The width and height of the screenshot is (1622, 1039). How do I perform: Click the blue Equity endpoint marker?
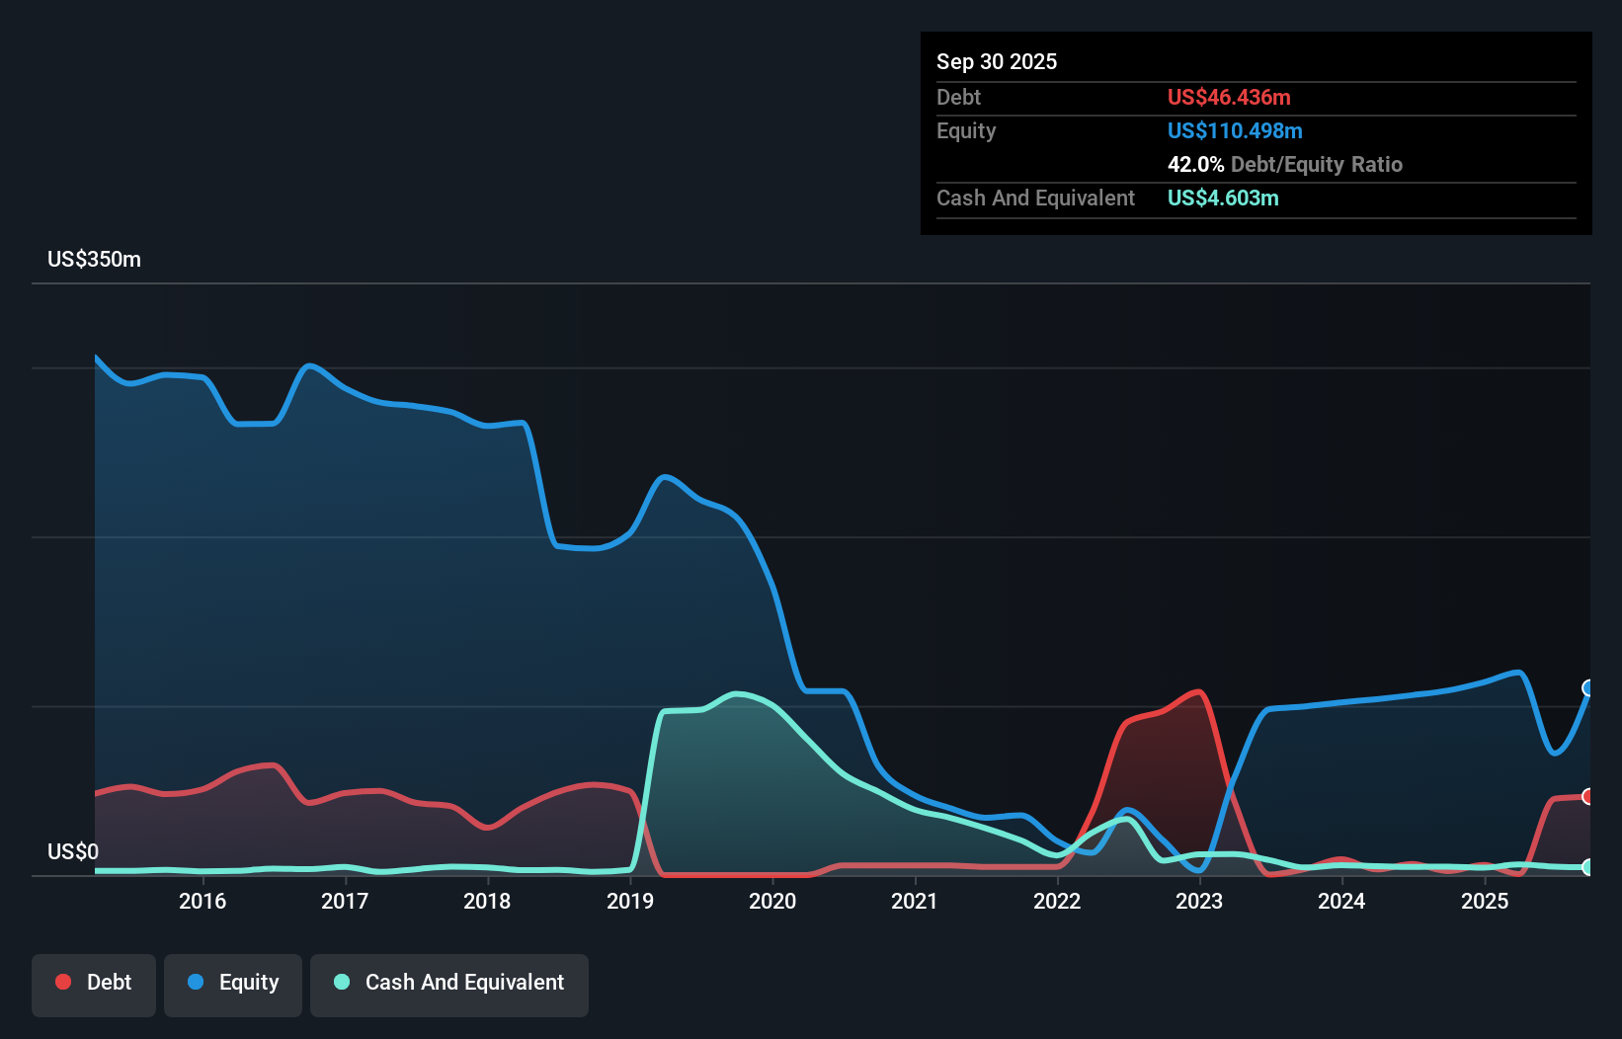coord(1588,687)
